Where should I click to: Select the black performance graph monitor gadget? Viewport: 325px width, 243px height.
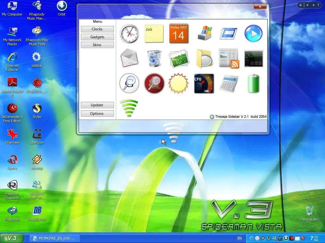[x=254, y=59]
